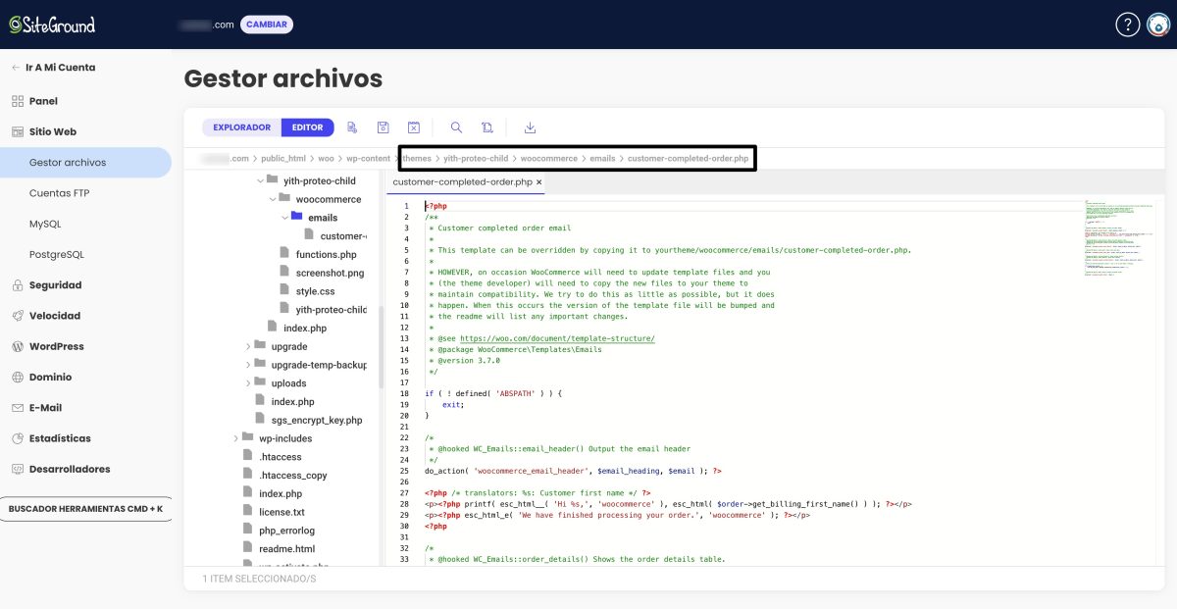Viewport: 1177px width, 609px height.
Task: Click the new file icon in editor toolbar
Action: [352, 127]
